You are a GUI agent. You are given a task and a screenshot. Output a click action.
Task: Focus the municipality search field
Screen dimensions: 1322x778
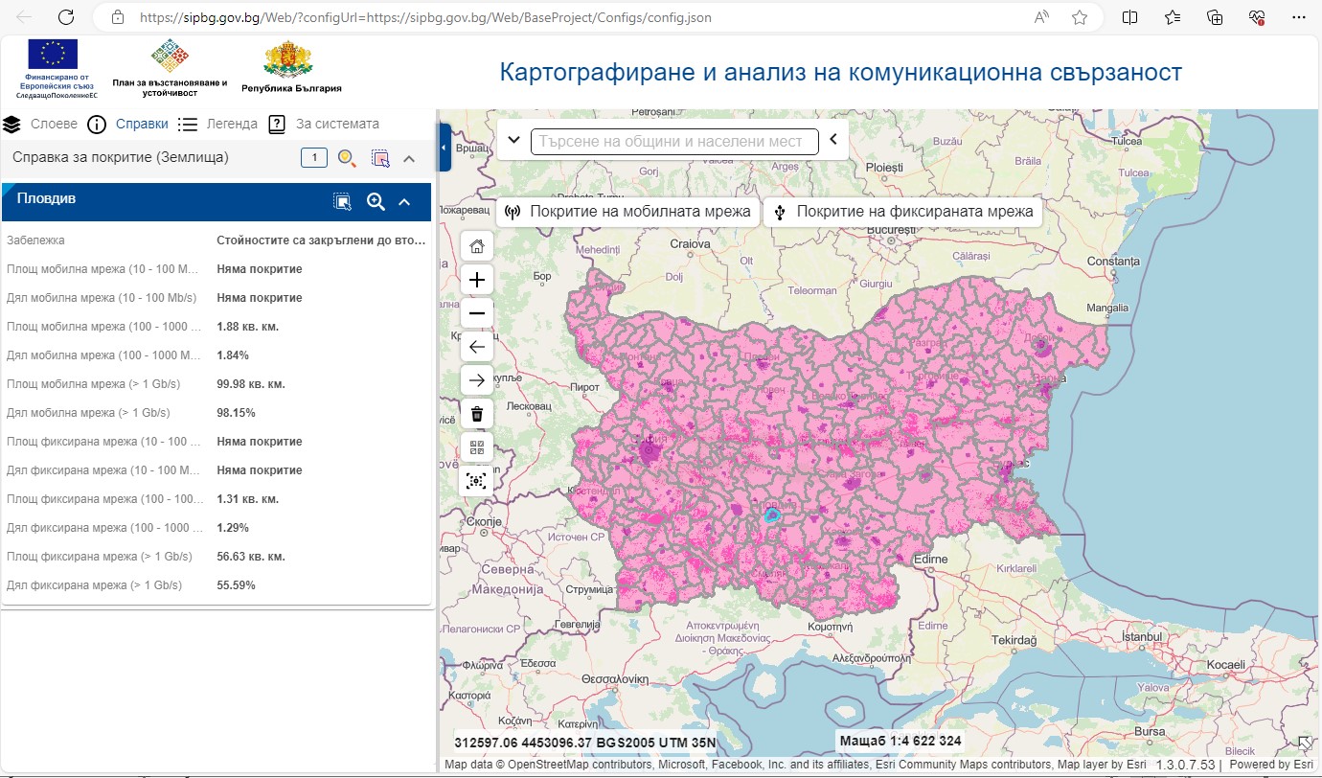674,141
